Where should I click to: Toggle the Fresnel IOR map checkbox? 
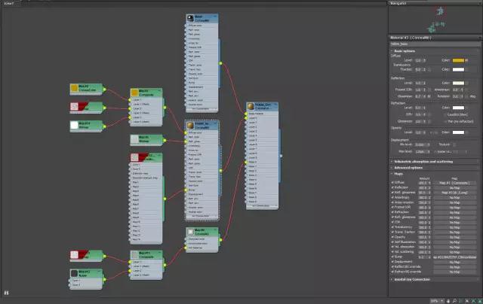click(392, 207)
